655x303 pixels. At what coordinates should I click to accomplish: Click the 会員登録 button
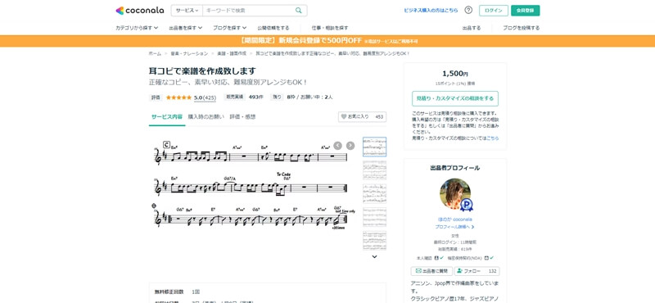pos(525,11)
